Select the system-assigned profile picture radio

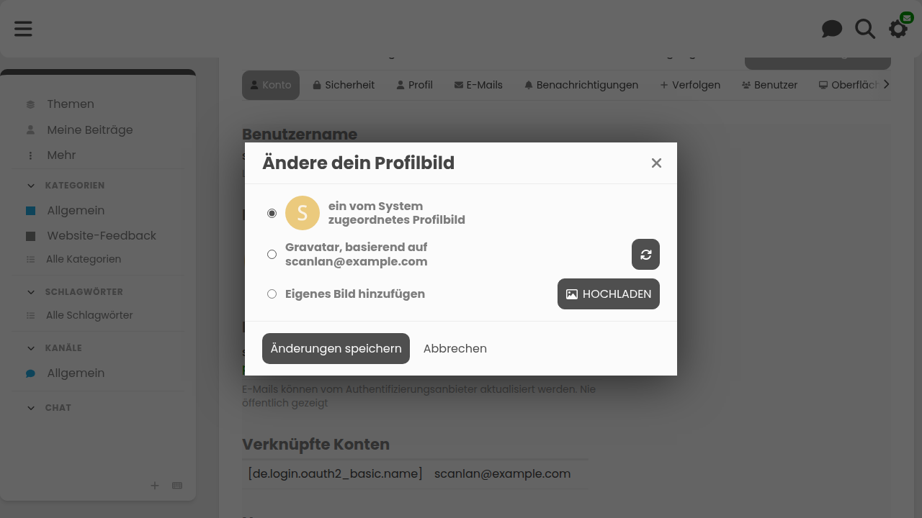272,213
